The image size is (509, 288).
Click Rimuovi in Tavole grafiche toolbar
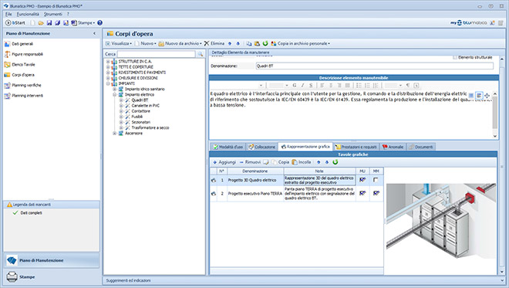pyautogui.click(x=250, y=162)
